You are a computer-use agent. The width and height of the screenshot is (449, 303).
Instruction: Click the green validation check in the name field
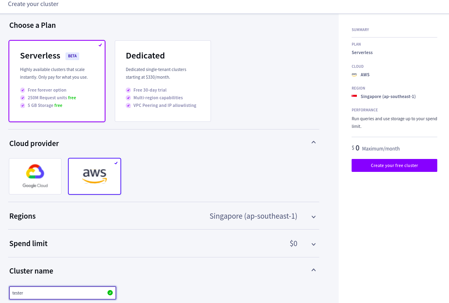tap(110, 293)
